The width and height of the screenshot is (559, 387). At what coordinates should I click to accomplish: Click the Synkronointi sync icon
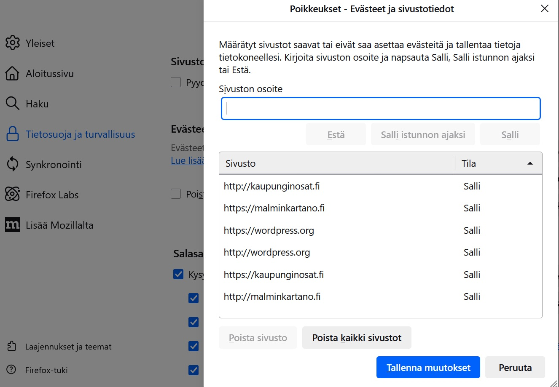pyautogui.click(x=13, y=164)
